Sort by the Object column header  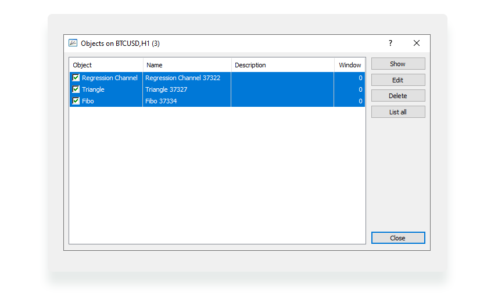click(106, 65)
